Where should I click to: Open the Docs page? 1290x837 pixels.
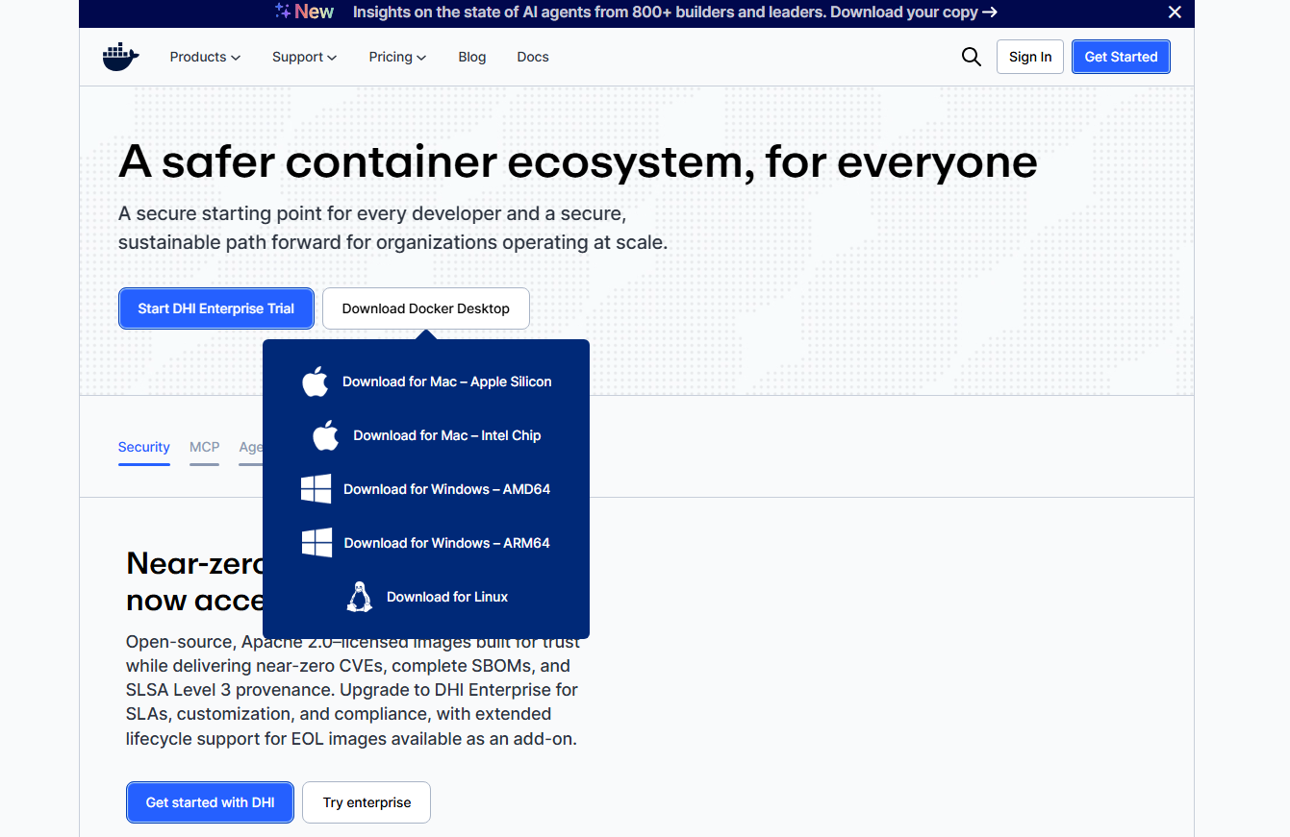tap(533, 57)
